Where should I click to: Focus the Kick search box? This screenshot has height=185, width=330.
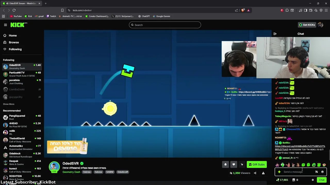coord(165,25)
